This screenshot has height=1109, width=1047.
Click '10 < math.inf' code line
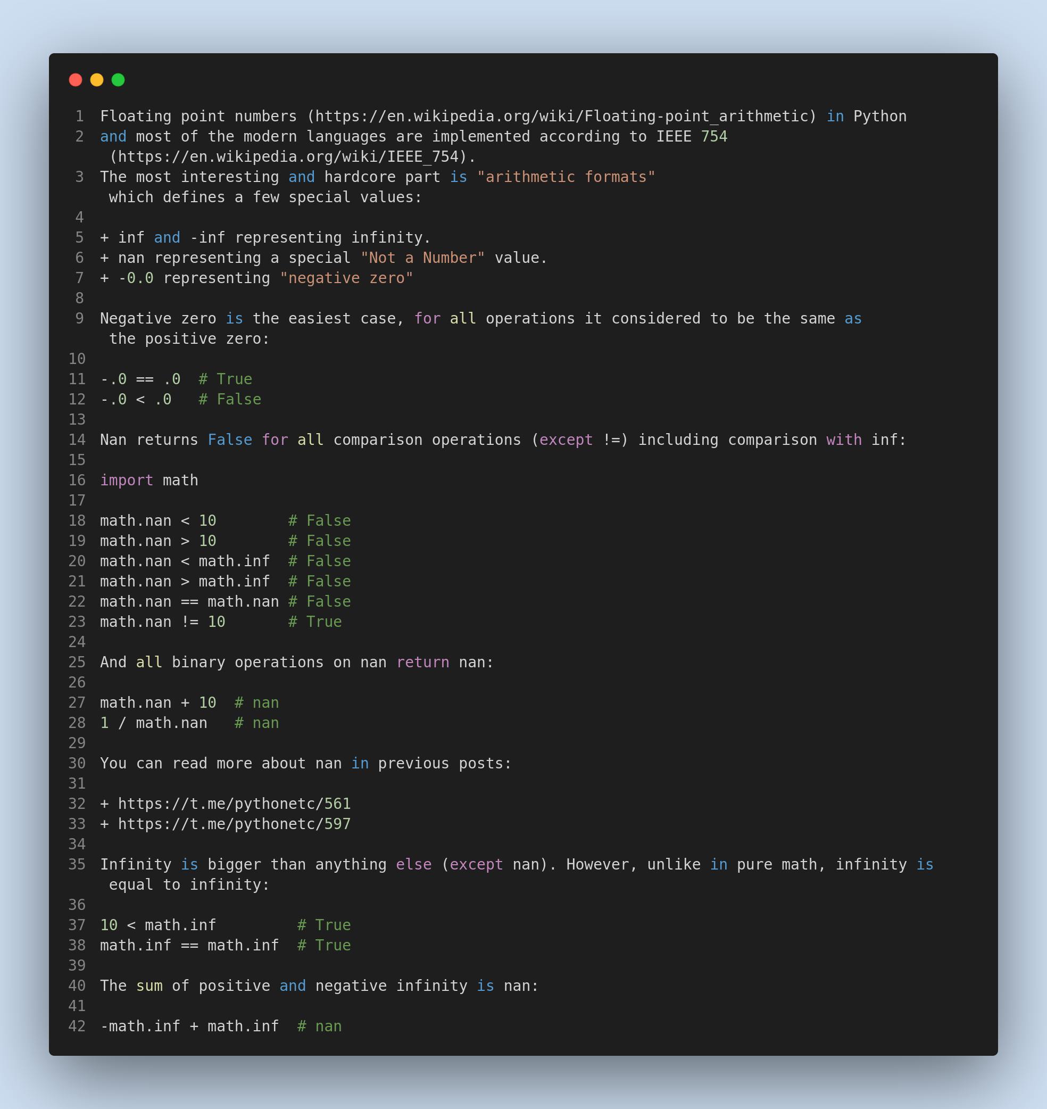[x=158, y=925]
